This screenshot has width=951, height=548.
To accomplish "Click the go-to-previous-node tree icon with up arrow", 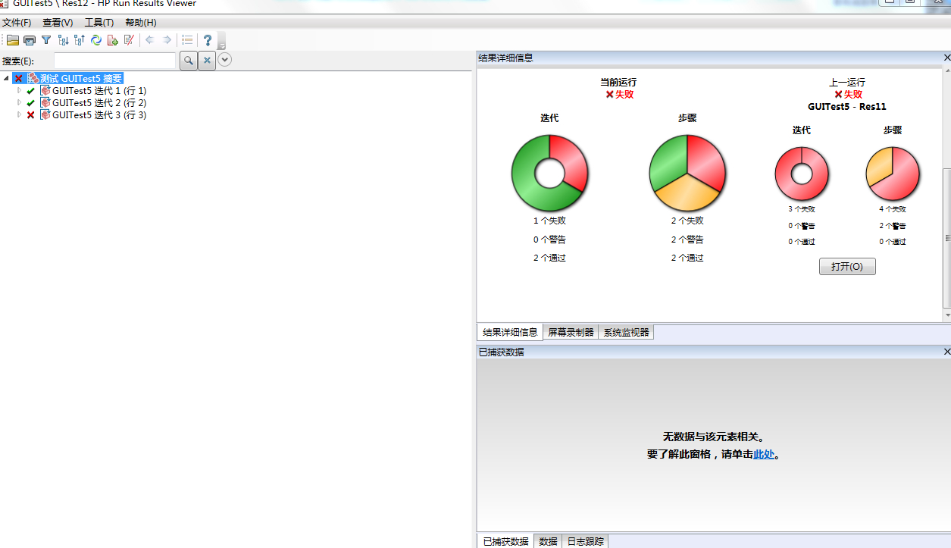I will click(80, 40).
